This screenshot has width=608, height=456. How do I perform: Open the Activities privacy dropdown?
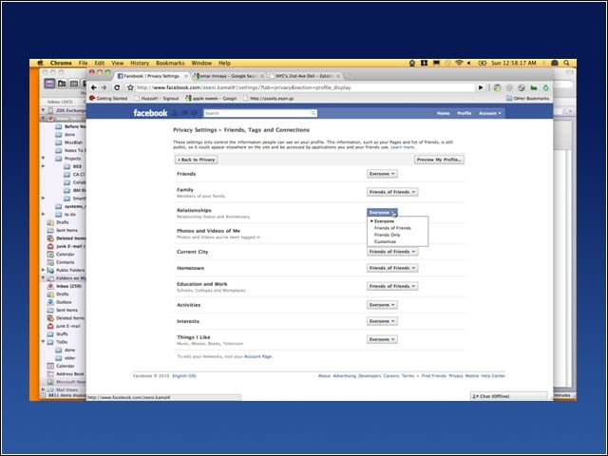point(382,305)
